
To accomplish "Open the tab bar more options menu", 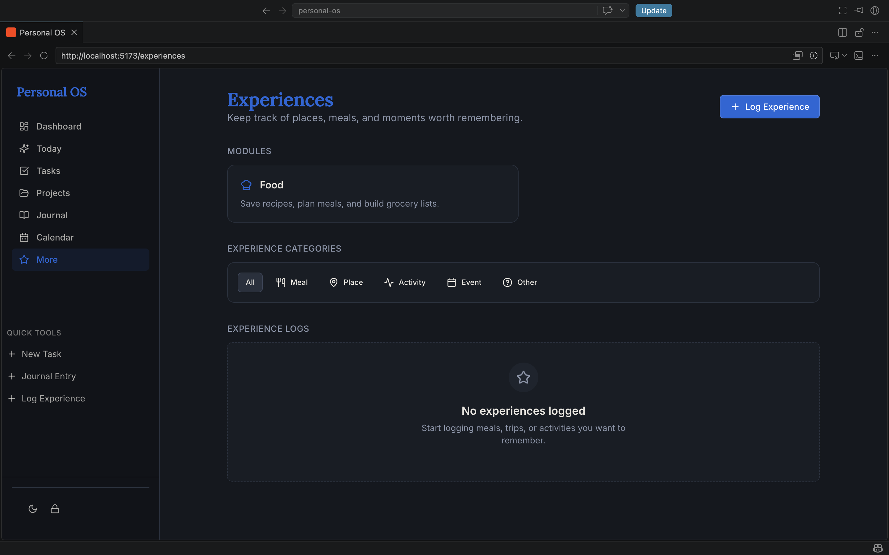I will point(875,32).
